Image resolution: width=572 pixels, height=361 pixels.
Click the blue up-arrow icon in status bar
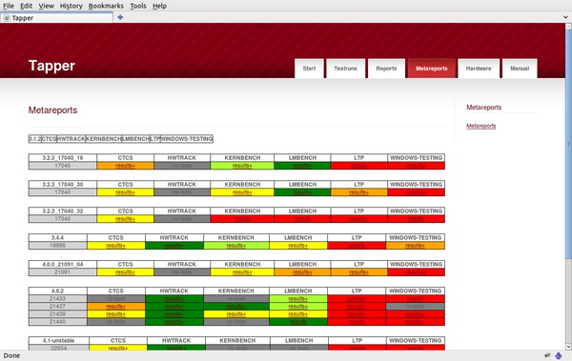[x=559, y=355]
